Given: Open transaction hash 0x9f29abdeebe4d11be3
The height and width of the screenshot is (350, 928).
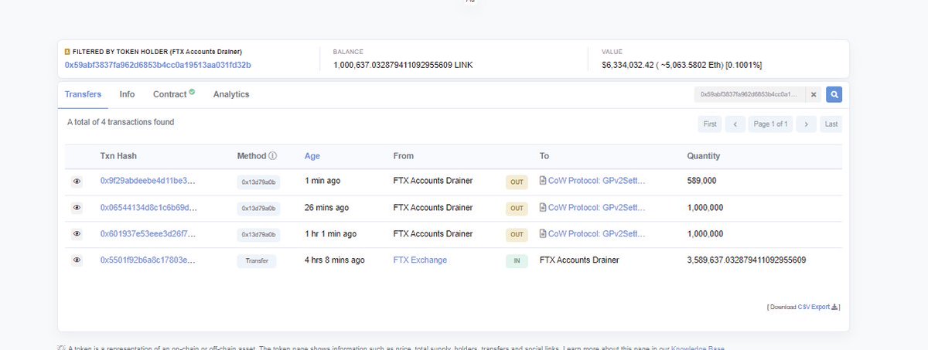Looking at the screenshot, I should pyautogui.click(x=148, y=181).
